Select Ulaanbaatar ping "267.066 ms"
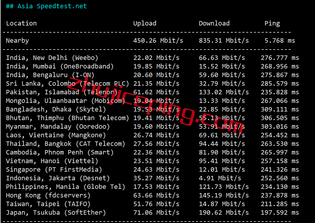315x223 pixels. 280,101
